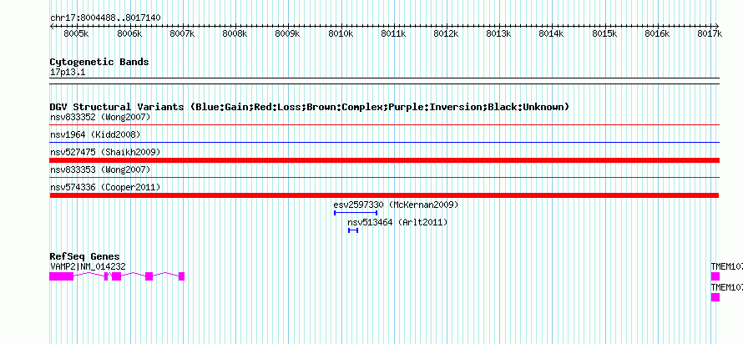
Task: Open variant nsv574336 (Cooper2011) label
Action: pyautogui.click(x=105, y=187)
